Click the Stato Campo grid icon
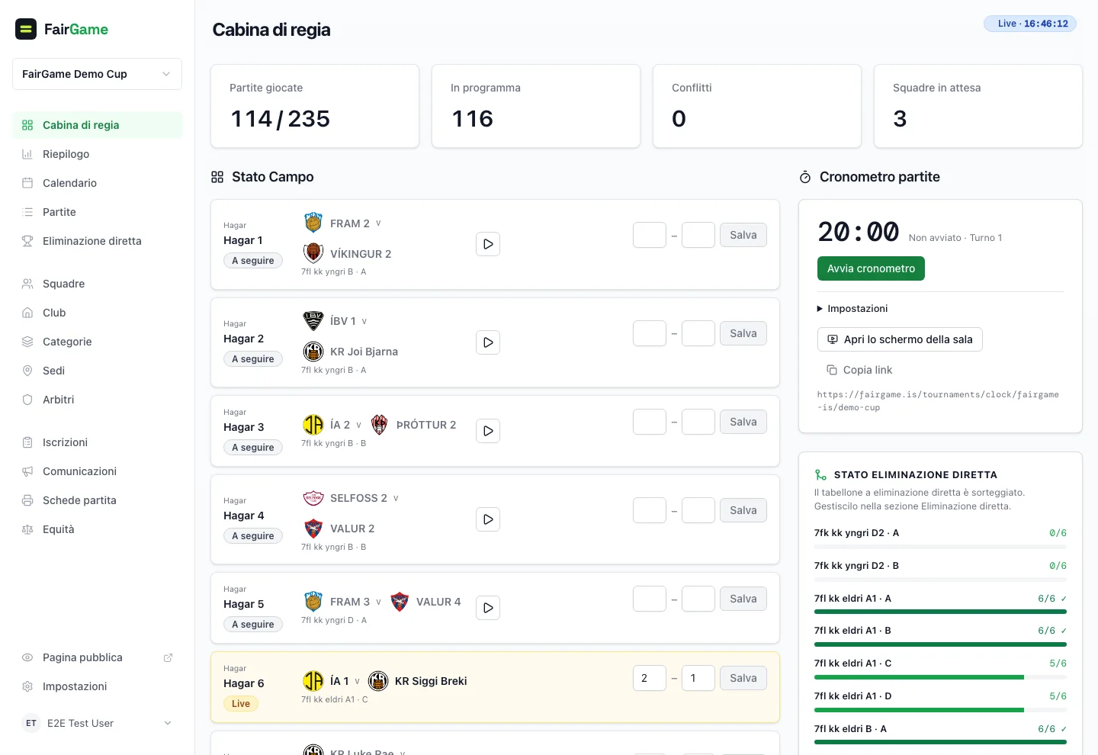The width and height of the screenshot is (1098, 755). tap(217, 177)
